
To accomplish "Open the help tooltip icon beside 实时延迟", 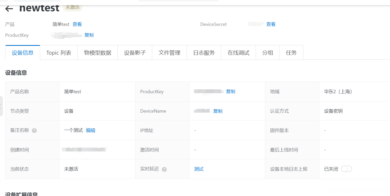I will click(164, 169).
